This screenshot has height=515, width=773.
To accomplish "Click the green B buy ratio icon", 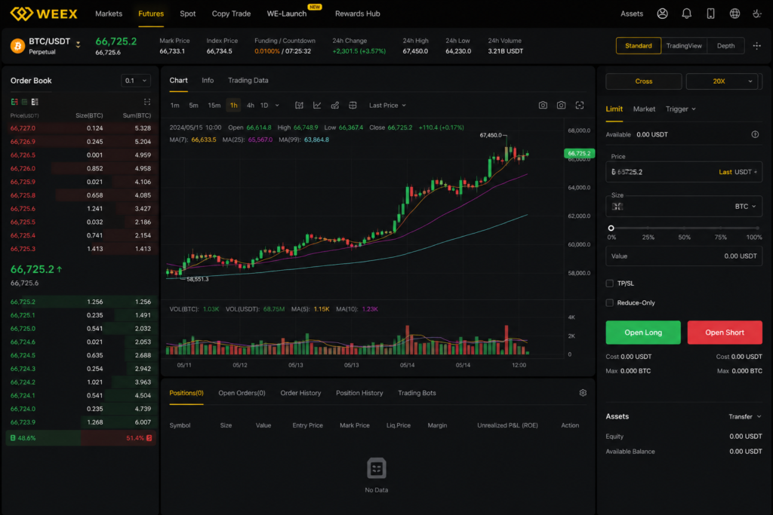I will (13, 437).
